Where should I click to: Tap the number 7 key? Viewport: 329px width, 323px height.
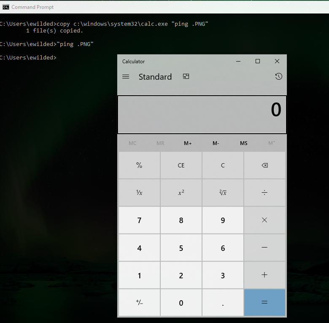(139, 220)
